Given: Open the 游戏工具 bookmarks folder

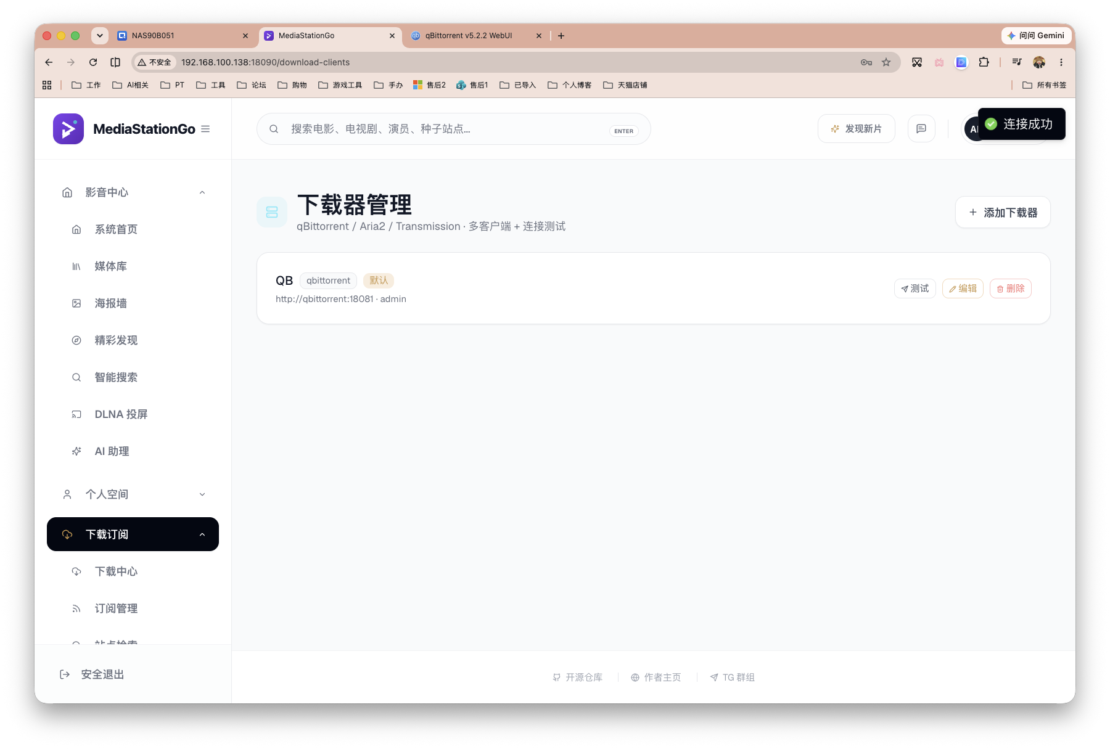Looking at the screenshot, I should [x=340, y=85].
